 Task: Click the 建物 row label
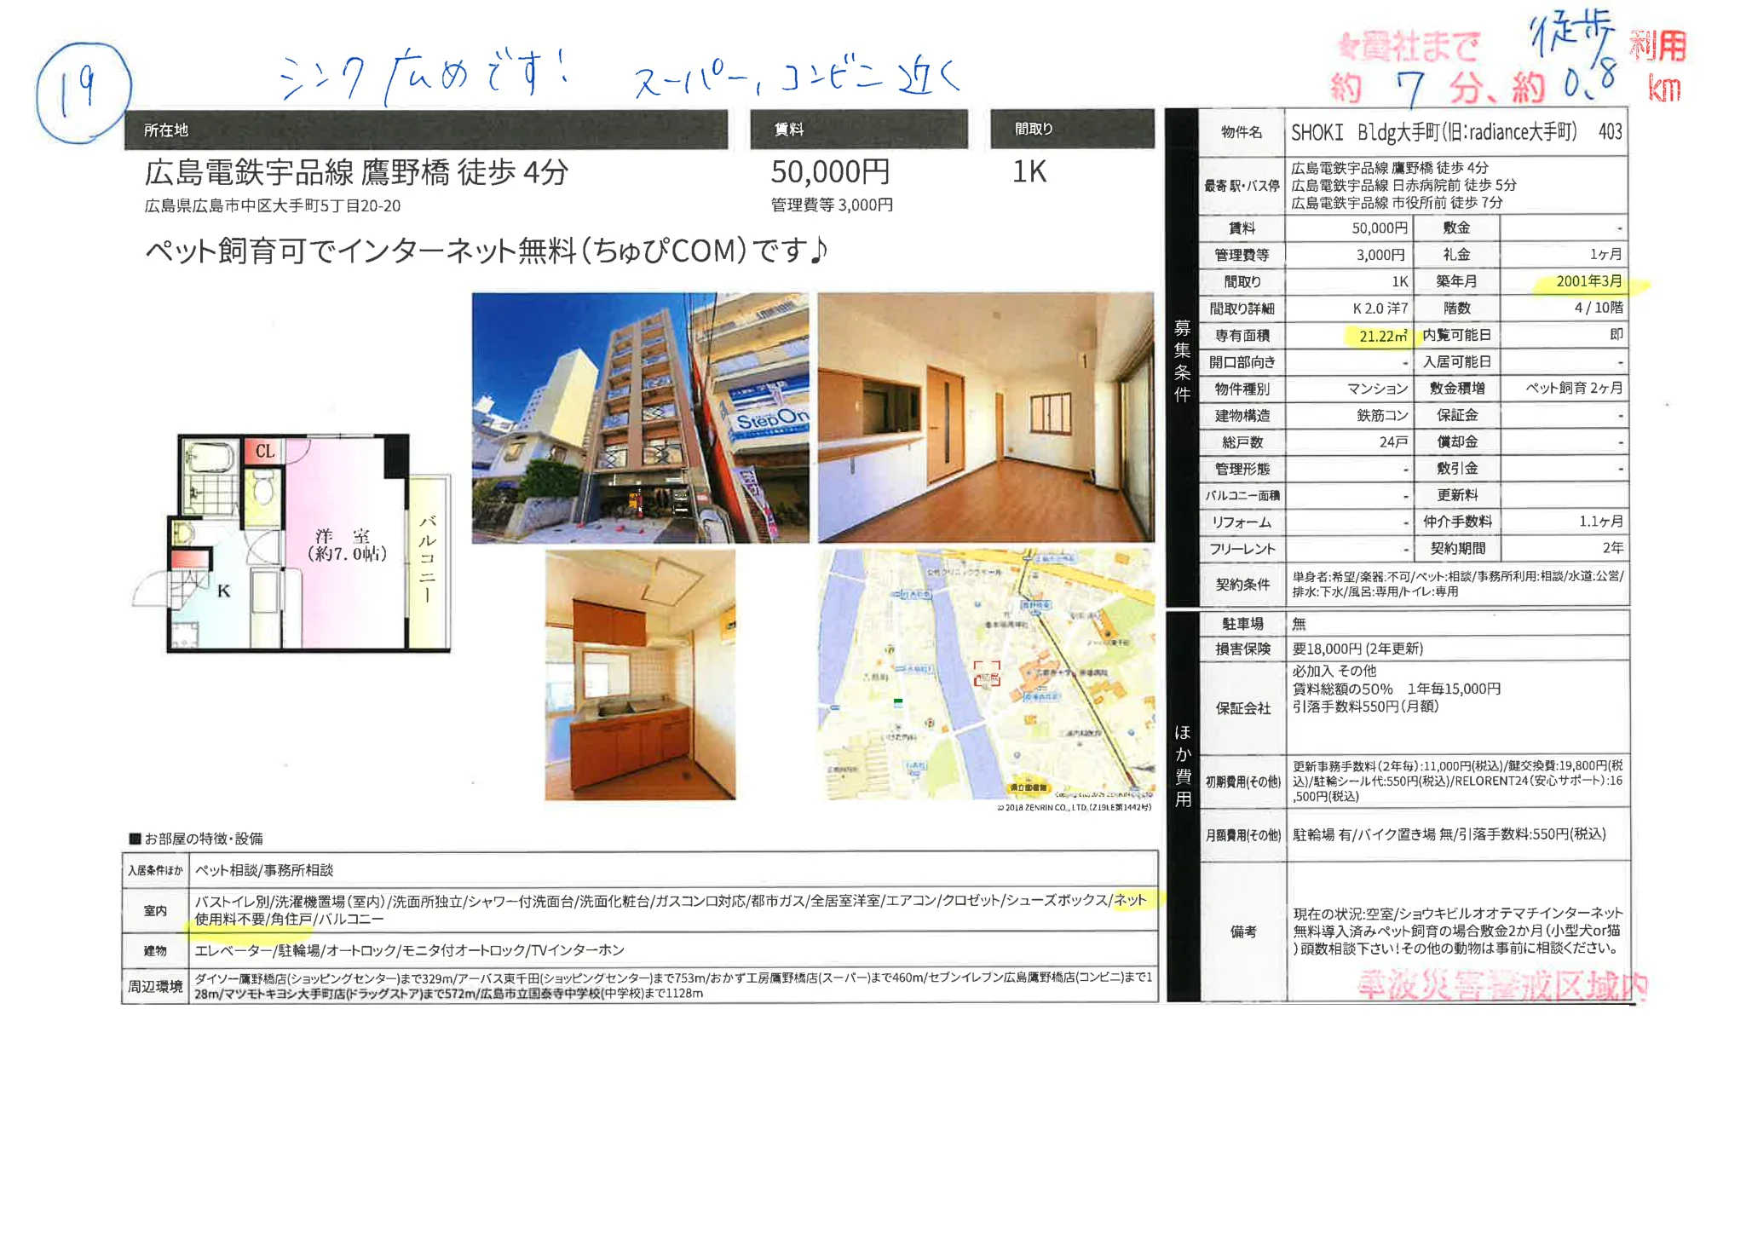155,951
